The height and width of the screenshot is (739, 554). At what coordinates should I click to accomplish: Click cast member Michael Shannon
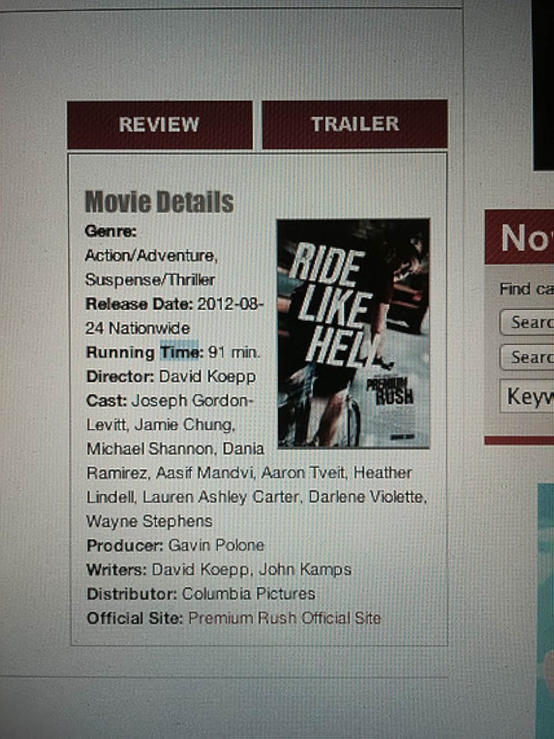coord(150,448)
